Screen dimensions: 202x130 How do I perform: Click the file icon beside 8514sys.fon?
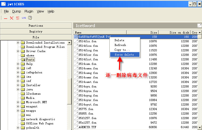[x=76, y=86]
